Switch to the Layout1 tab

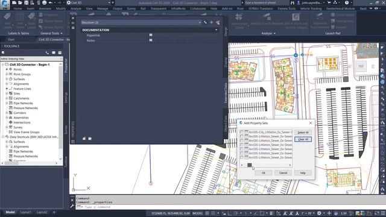(25, 212)
